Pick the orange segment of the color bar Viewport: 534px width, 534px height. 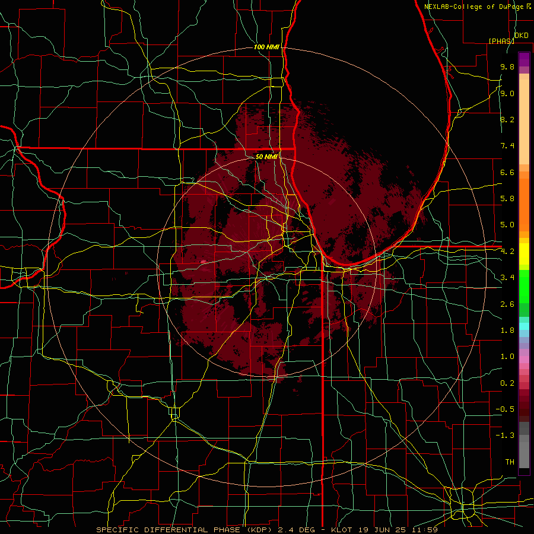click(x=524, y=205)
